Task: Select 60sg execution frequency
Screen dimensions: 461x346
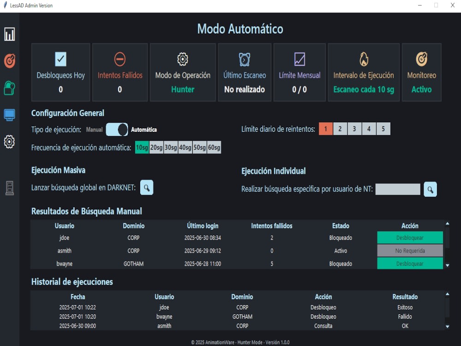Action: pyautogui.click(x=214, y=148)
